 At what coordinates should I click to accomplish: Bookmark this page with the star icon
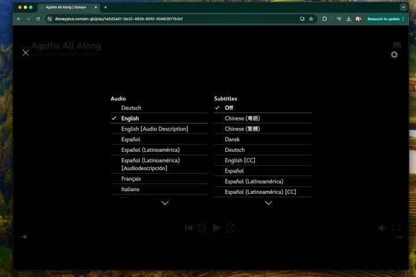tap(311, 18)
